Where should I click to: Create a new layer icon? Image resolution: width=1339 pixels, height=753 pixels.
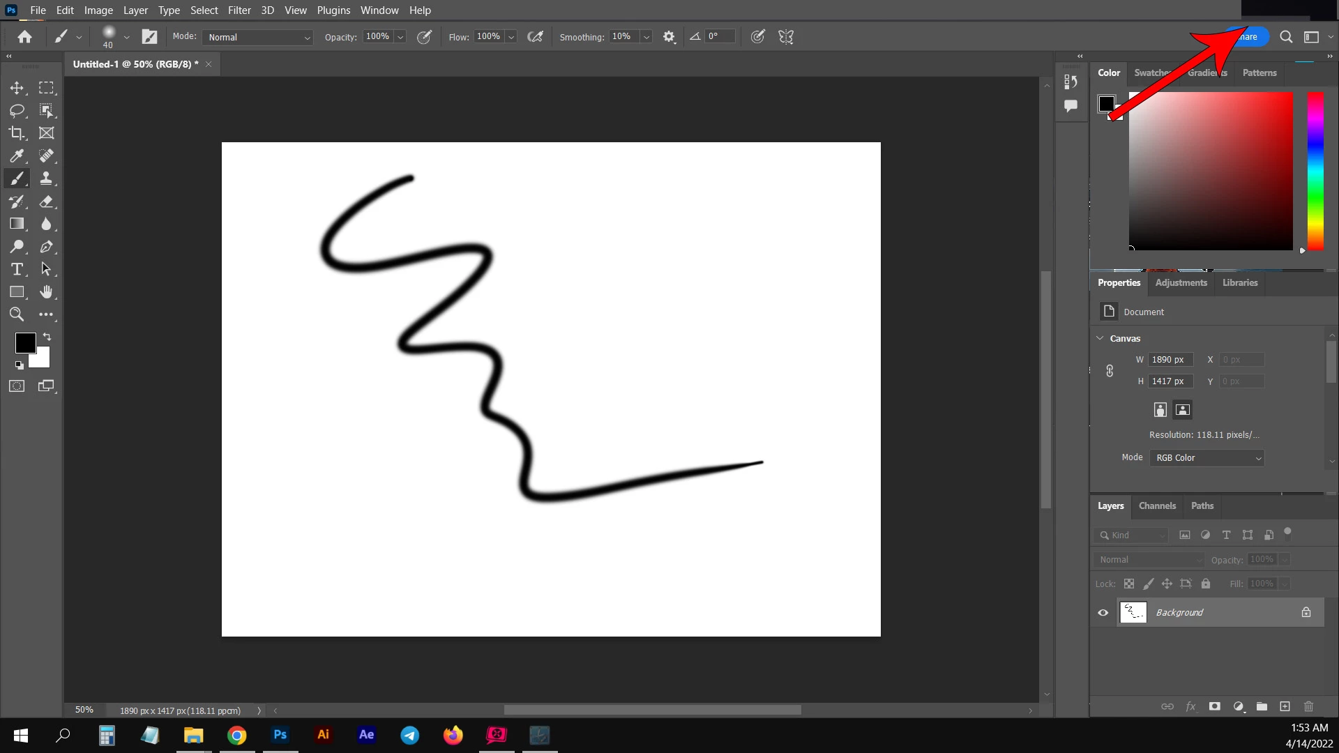coord(1285,706)
